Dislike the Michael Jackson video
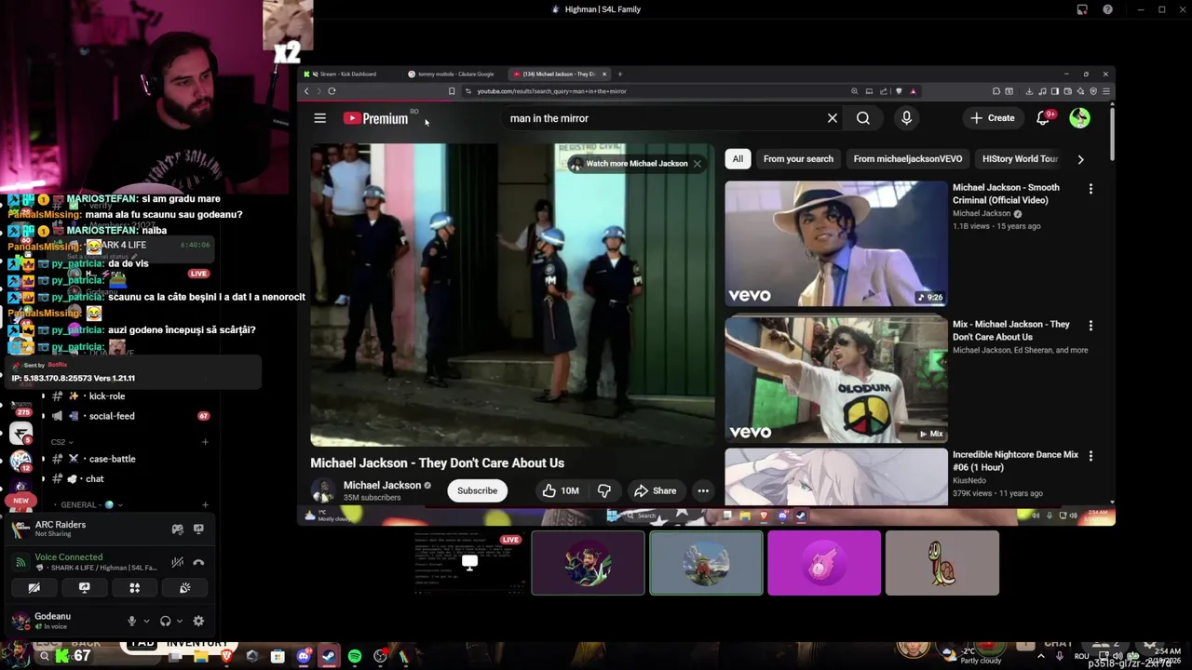 click(604, 490)
